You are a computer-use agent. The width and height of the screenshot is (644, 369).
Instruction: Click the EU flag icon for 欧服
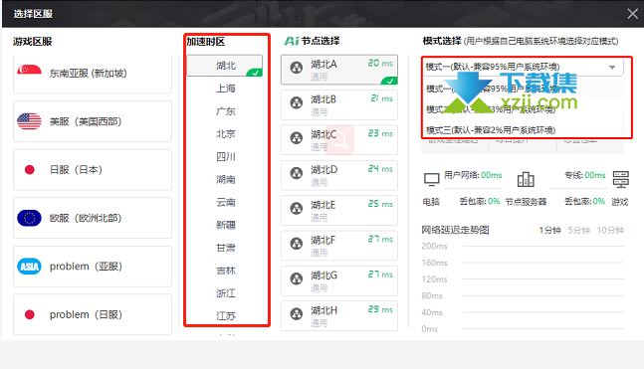tap(29, 218)
